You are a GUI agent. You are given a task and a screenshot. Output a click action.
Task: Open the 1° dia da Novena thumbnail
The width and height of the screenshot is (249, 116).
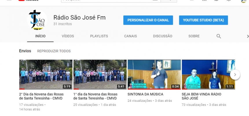(100, 75)
